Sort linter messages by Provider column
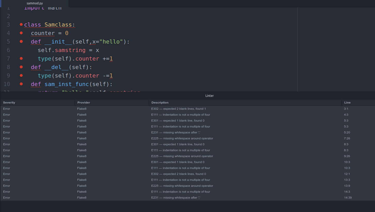The width and height of the screenshot is (375, 212). (x=84, y=103)
